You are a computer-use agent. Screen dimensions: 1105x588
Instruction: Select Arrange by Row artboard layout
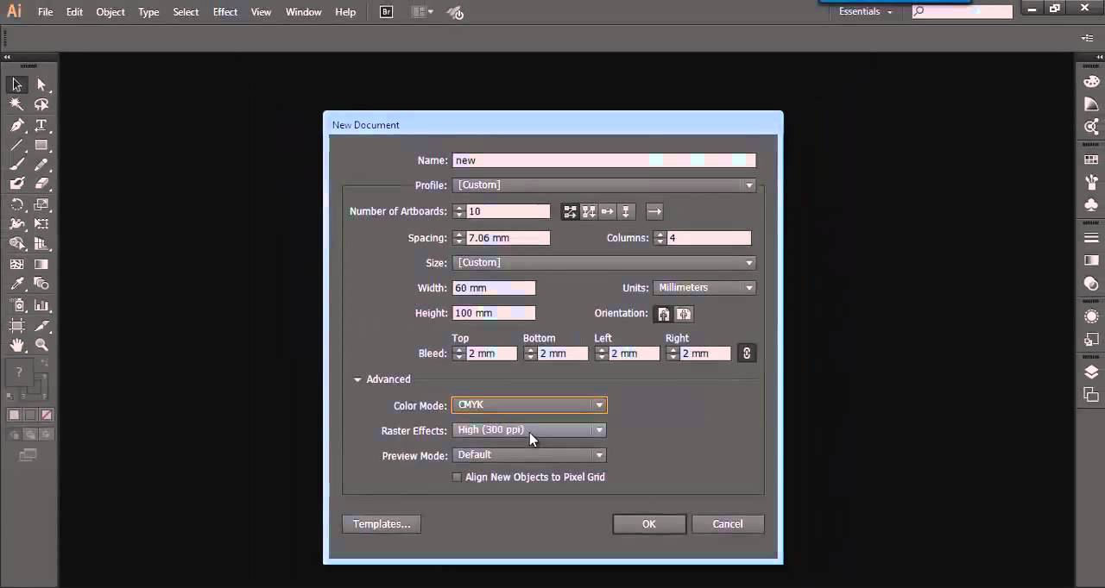click(608, 211)
